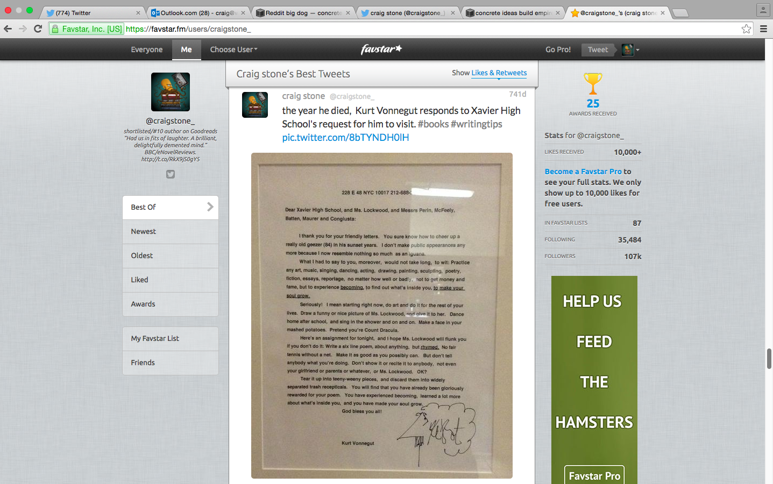Select Liked in sidebar menu

pyautogui.click(x=171, y=280)
